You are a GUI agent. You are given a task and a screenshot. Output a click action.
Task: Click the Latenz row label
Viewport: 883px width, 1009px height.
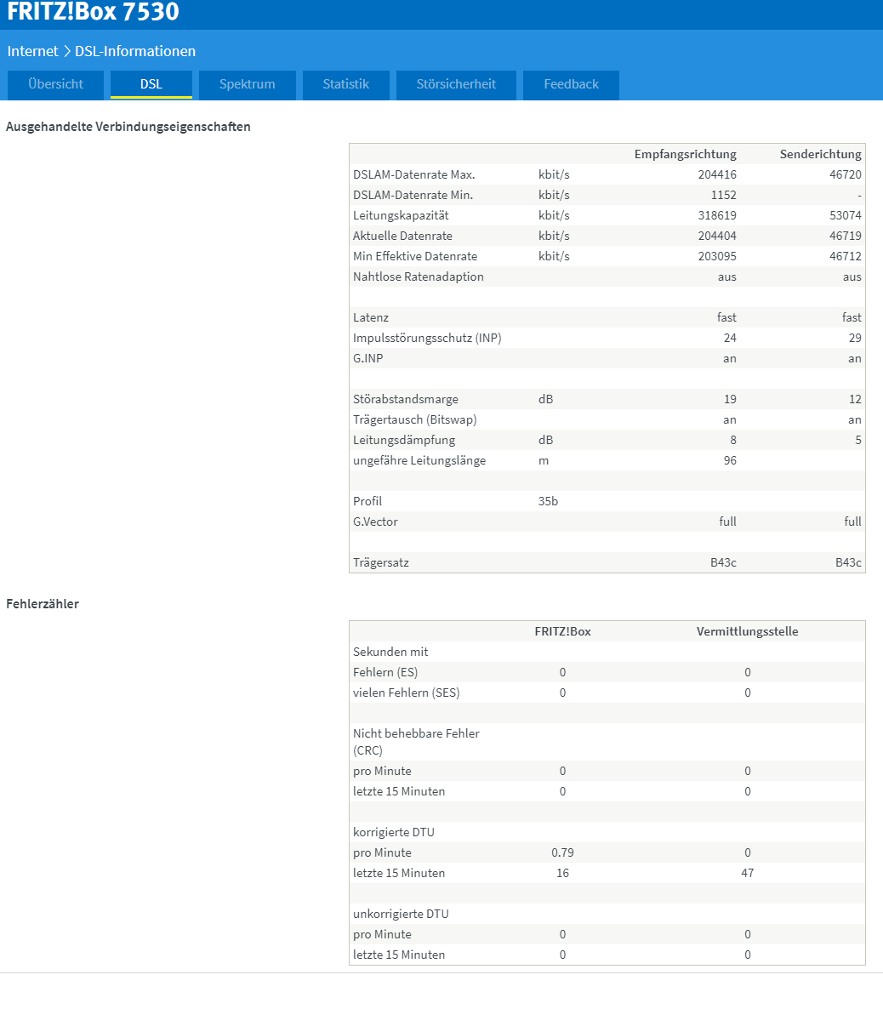click(x=371, y=318)
